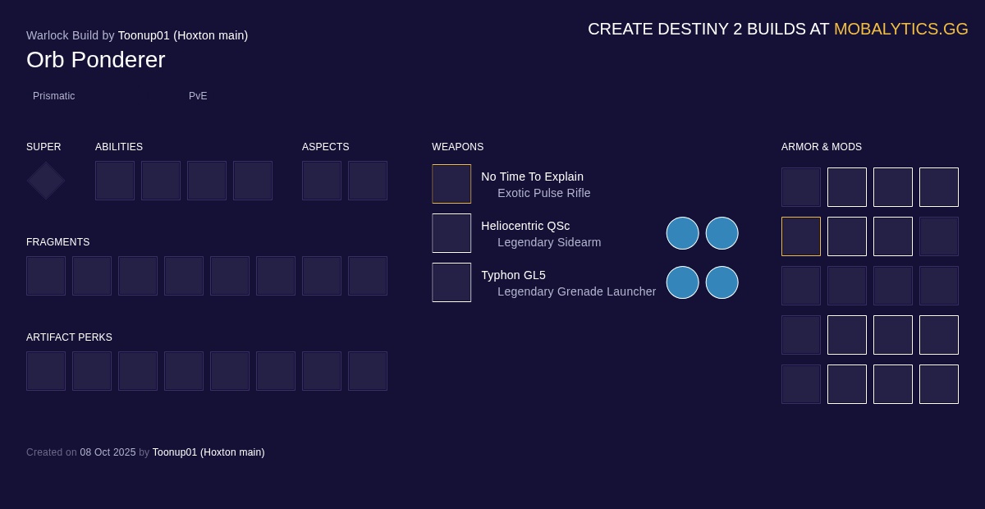Viewport: 985px width, 509px height.
Task: Select the first slot under Abilities
Action: 115,181
